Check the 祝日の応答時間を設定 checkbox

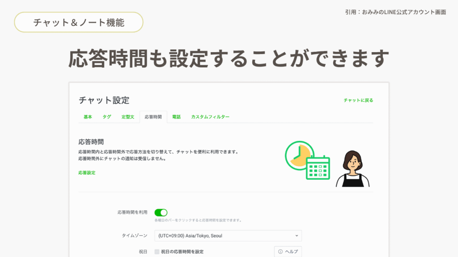tap(157, 252)
